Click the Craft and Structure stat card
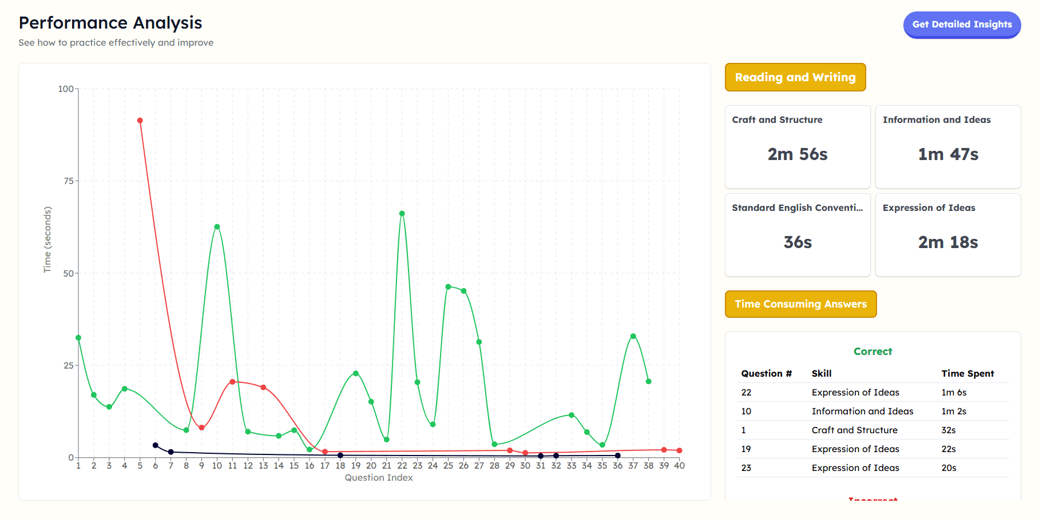Image resolution: width=1039 pixels, height=519 pixels. click(797, 147)
